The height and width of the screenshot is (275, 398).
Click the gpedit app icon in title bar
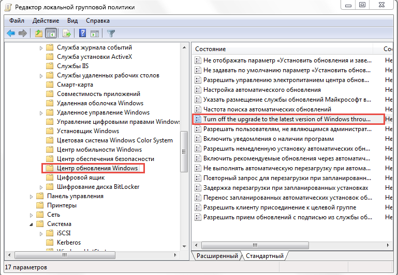click(8, 7)
